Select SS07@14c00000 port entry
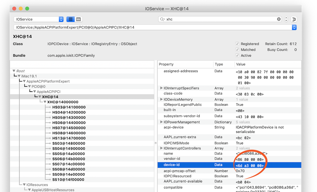Image resolution: width=317 pixels, height=192 pixels. [x=68, y=164]
